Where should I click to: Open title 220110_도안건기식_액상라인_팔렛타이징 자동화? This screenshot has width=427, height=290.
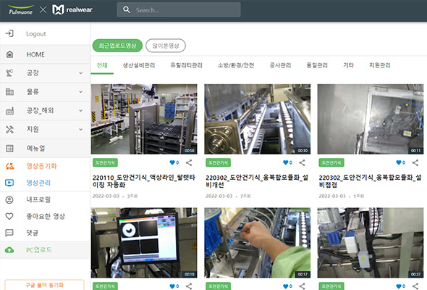[144, 181]
